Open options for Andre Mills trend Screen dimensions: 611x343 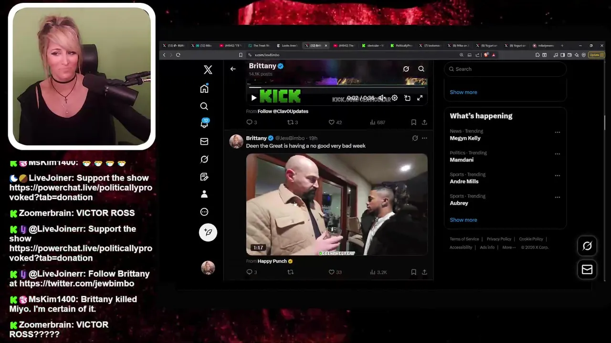[557, 176]
